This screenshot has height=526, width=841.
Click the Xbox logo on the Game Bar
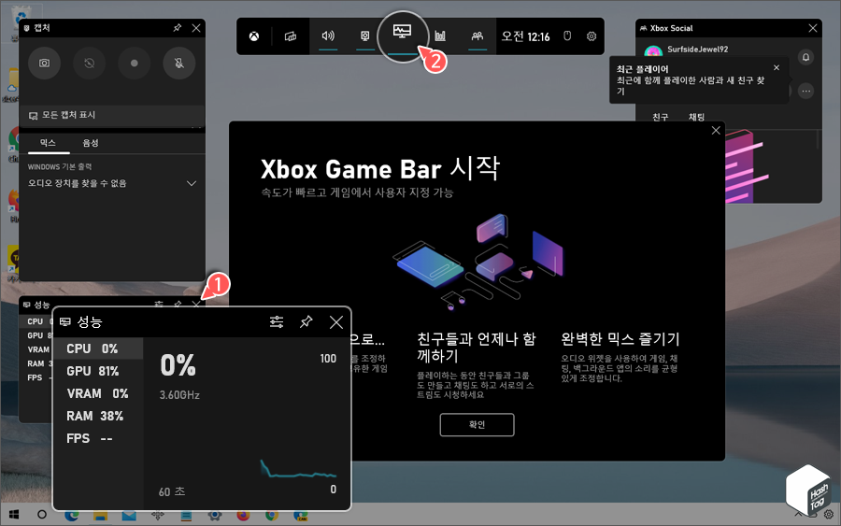(x=253, y=36)
